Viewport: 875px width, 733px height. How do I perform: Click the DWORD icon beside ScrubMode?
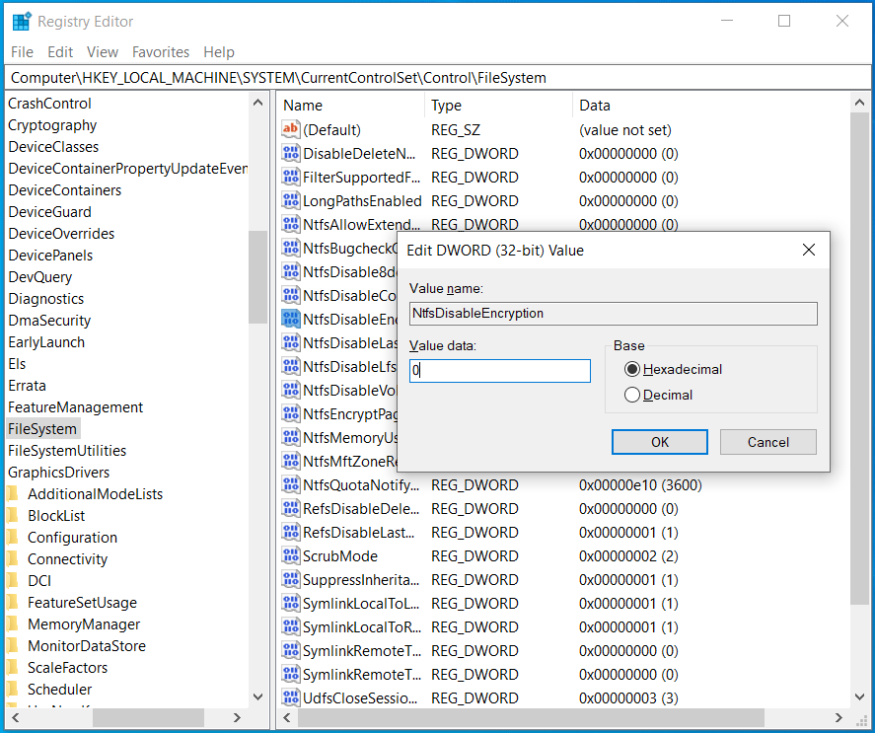click(291, 555)
